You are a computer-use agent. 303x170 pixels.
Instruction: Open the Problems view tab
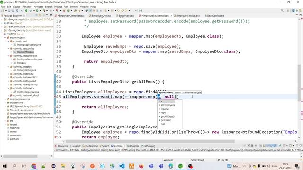point(62,146)
